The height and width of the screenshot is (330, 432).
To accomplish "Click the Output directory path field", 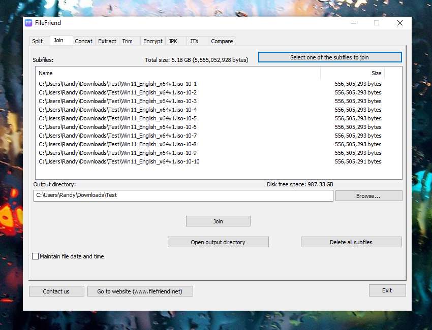I will tap(183, 195).
